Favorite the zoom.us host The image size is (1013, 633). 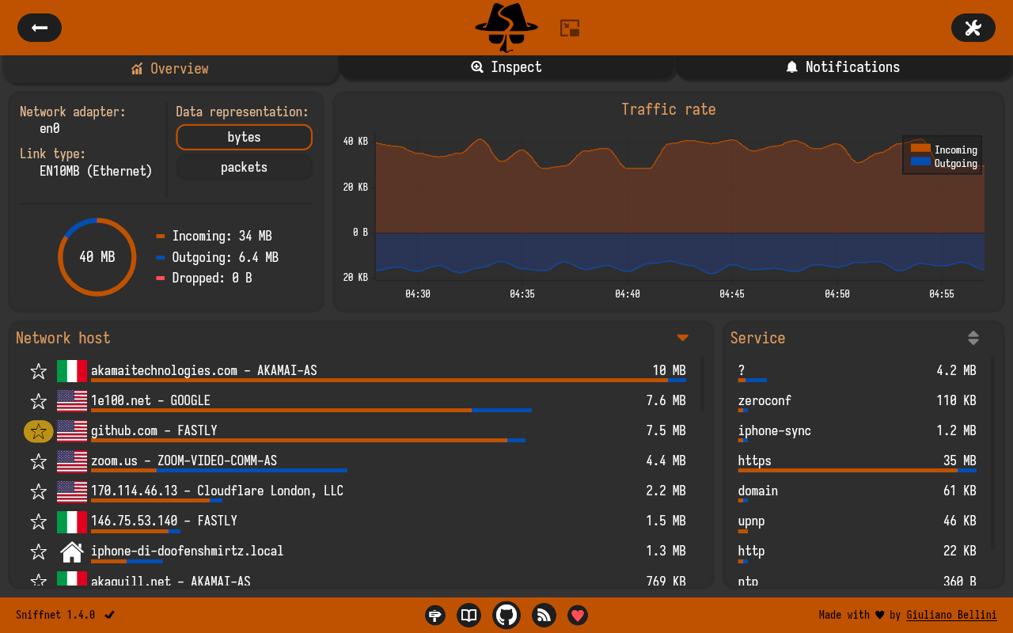click(x=38, y=461)
